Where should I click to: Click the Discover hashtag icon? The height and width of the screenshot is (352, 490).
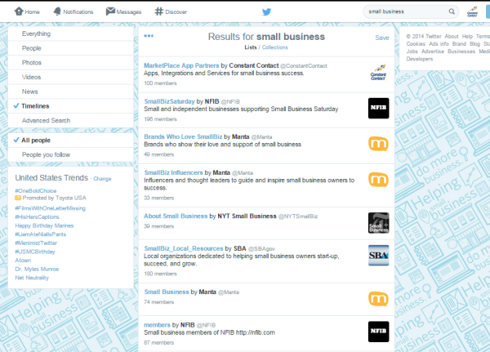click(158, 11)
